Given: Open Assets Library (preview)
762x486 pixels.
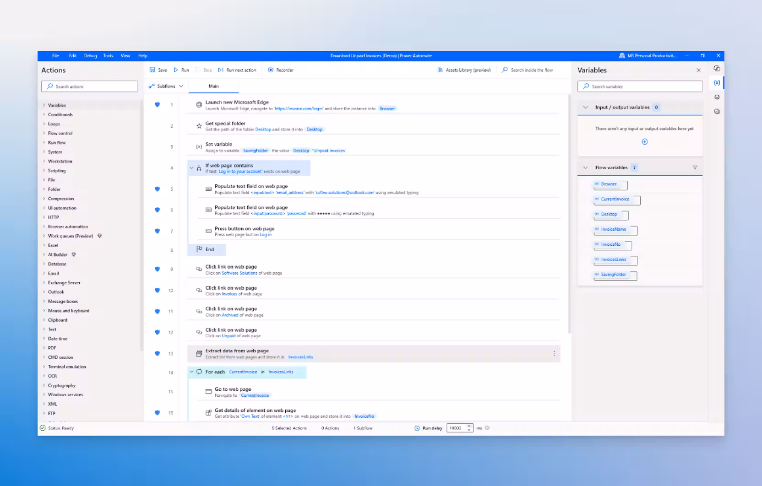Looking at the screenshot, I should [464, 70].
